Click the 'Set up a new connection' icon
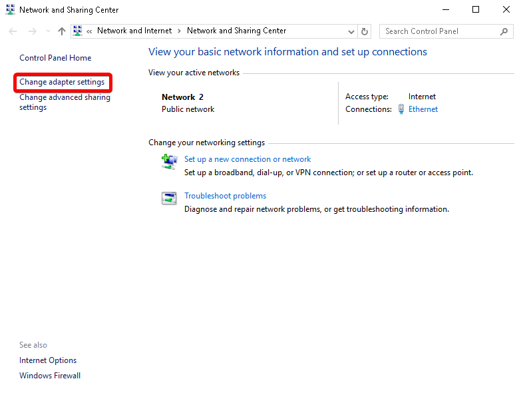521x393 pixels. tap(169, 161)
